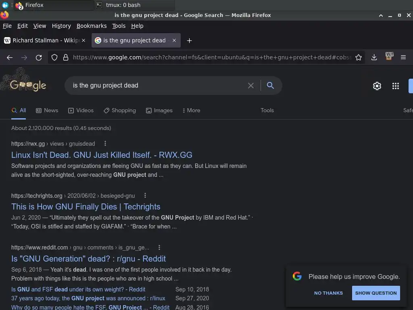The height and width of the screenshot is (310, 413).
Task: Open 'Is GNU and FSF dead under its own weight' link
Action: 78,289
